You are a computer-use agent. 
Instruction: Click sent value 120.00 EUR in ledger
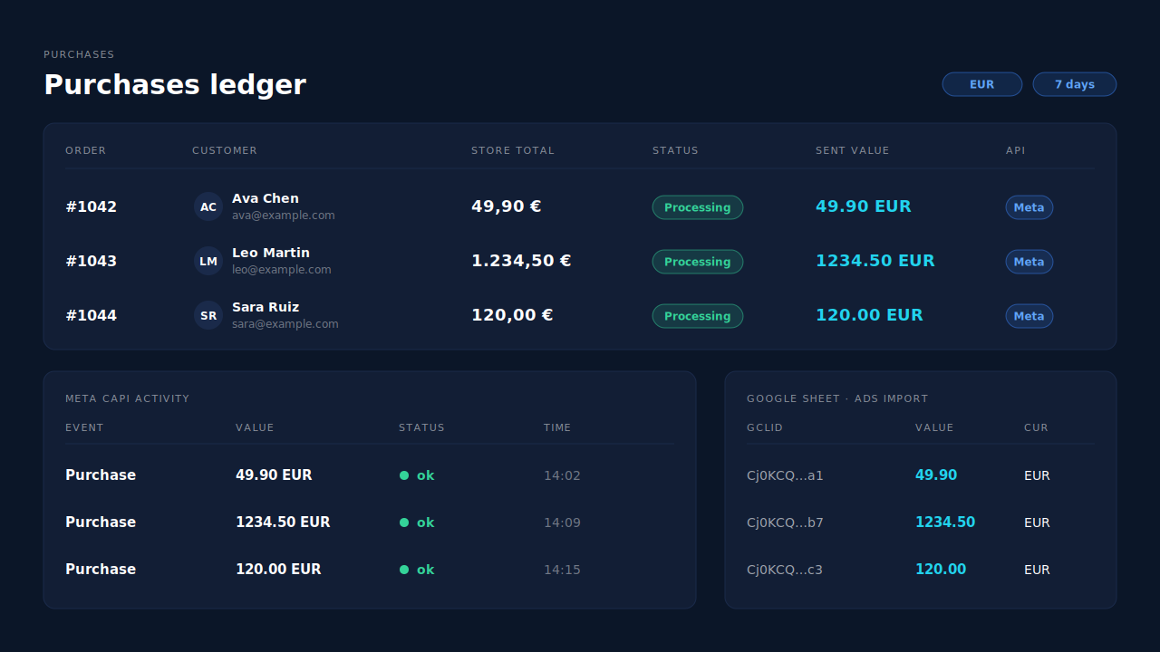click(870, 315)
